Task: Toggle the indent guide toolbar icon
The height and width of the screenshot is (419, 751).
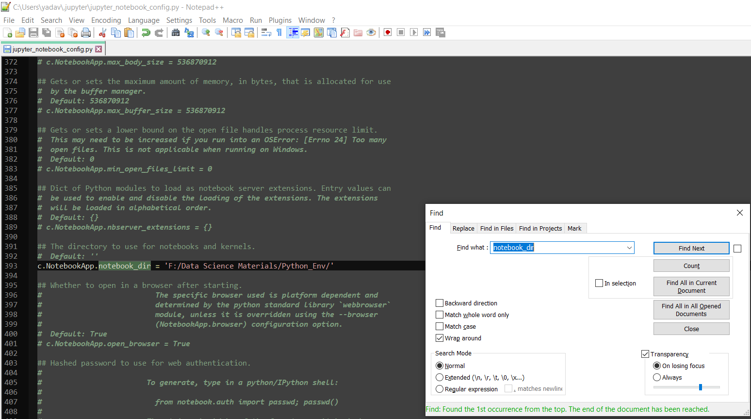Action: [293, 33]
